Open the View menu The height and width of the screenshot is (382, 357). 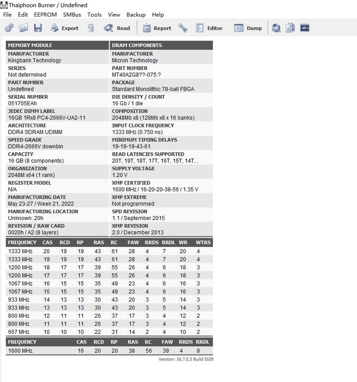[114, 15]
